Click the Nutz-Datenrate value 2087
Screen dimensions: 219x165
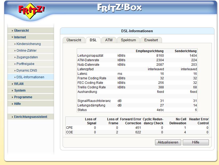(x=160, y=65)
